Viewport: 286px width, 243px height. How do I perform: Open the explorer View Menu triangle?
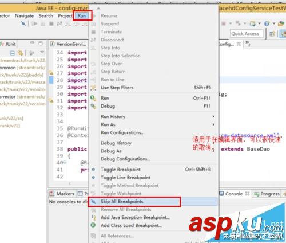[x=42, y=52]
